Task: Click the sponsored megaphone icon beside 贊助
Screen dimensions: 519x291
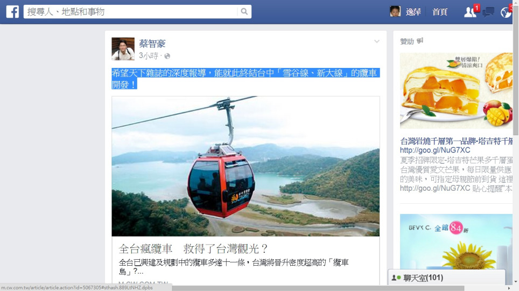Action: click(x=420, y=41)
